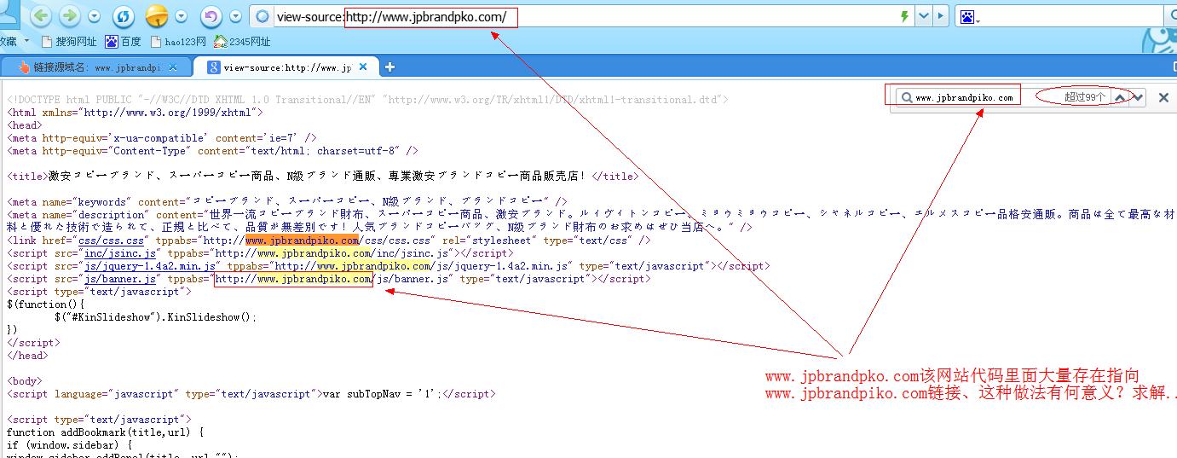Reload the page with the blue refresh icon
This screenshot has width=1177, height=458.
click(x=124, y=16)
